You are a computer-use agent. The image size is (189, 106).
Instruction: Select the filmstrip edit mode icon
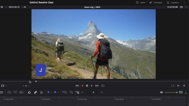(1, 92)
